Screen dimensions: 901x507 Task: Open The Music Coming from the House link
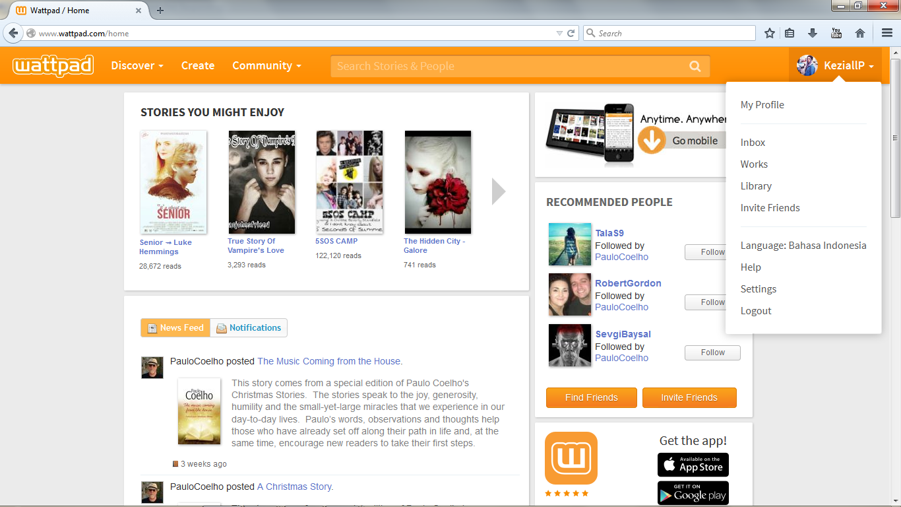[x=329, y=361]
